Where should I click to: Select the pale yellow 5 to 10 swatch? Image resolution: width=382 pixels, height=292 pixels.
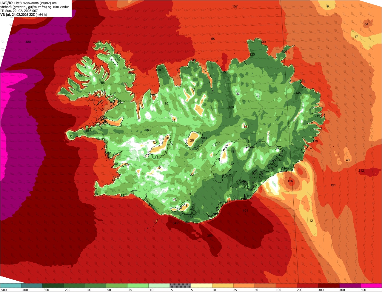tap(201, 285)
